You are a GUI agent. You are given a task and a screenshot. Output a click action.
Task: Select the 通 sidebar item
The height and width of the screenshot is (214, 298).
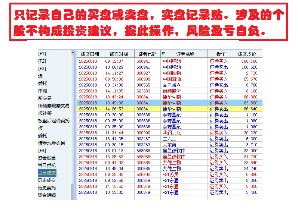click(x=40, y=76)
